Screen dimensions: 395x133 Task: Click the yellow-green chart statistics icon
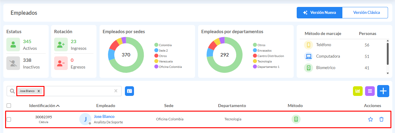[358, 91]
